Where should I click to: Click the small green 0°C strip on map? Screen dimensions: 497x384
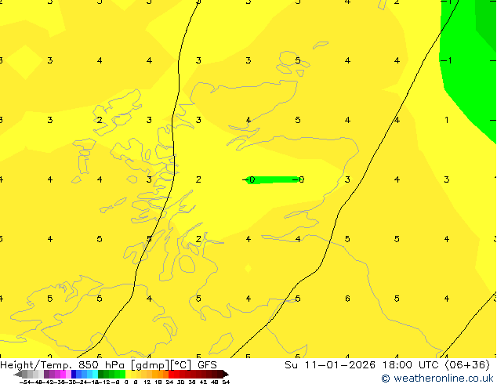273,180
